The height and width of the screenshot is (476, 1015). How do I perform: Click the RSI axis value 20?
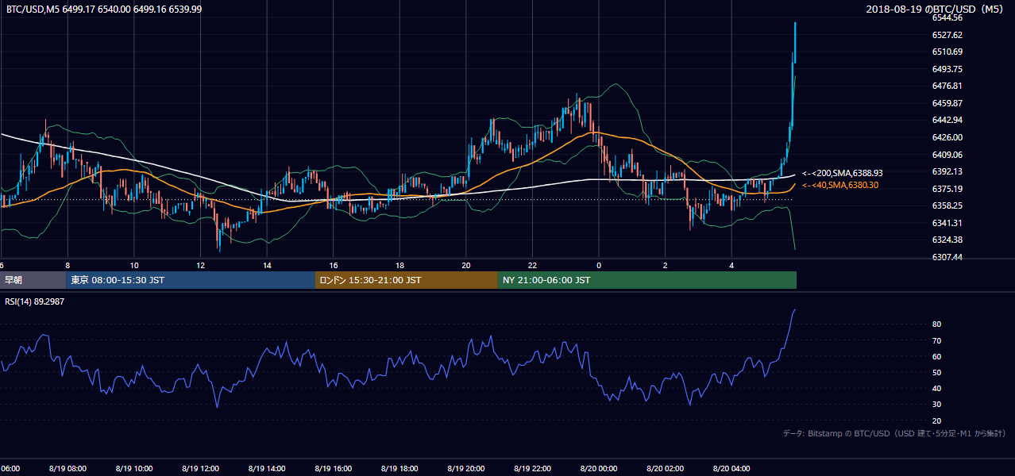coord(937,420)
